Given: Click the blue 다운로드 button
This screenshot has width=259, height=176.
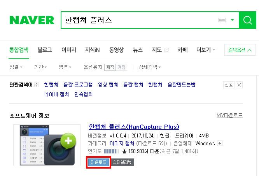Looking at the screenshot, I should [x=98, y=162].
